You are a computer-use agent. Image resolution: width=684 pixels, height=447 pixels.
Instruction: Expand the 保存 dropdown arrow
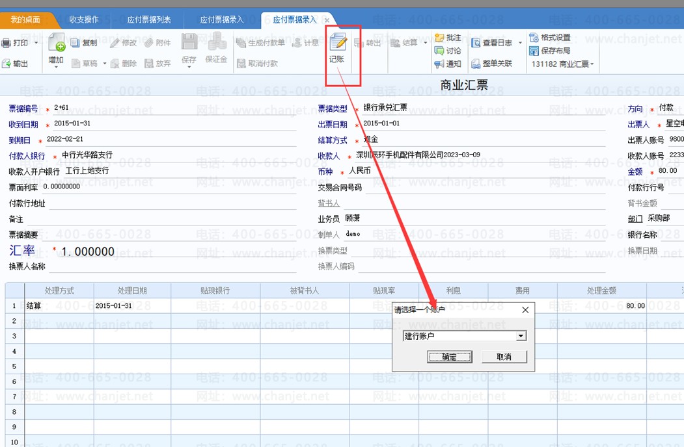pos(189,67)
